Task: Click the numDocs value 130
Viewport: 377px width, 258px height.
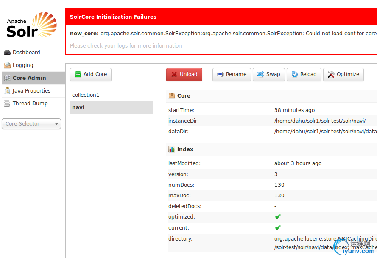Action: click(279, 185)
